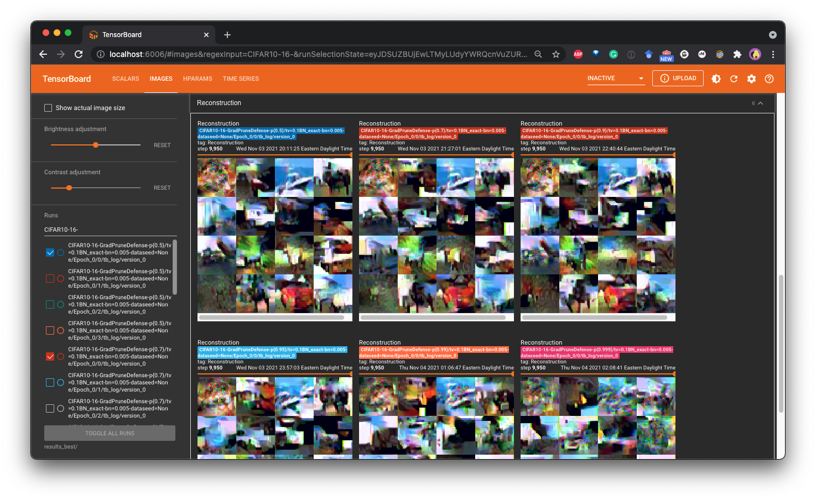Bookmark this page with star icon
The image size is (816, 500).
point(556,54)
